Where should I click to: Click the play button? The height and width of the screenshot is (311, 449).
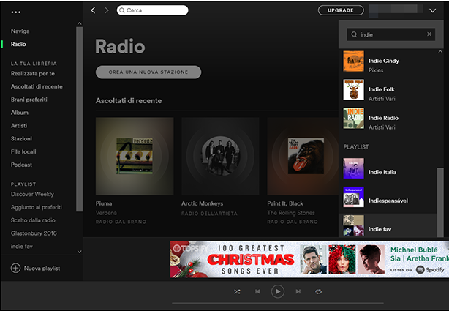coord(277,291)
